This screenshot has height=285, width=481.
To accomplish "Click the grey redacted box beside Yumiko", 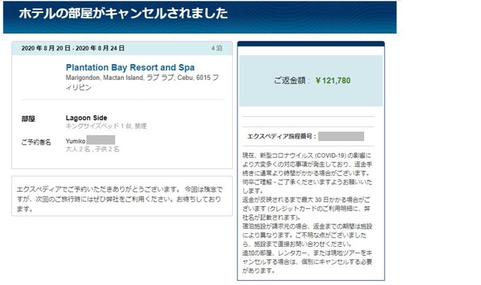I will point(101,140).
